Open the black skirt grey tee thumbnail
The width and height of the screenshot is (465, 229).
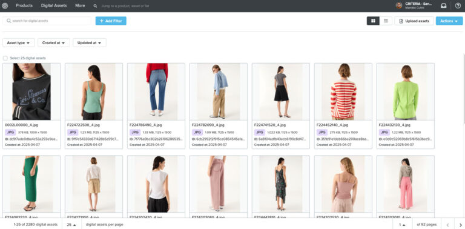[x=280, y=91]
